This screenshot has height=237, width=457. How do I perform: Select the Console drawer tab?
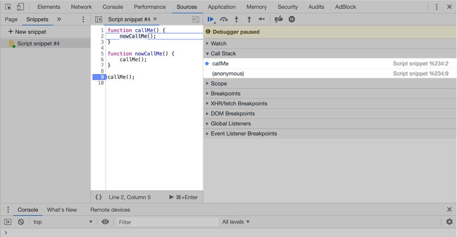coord(27,210)
